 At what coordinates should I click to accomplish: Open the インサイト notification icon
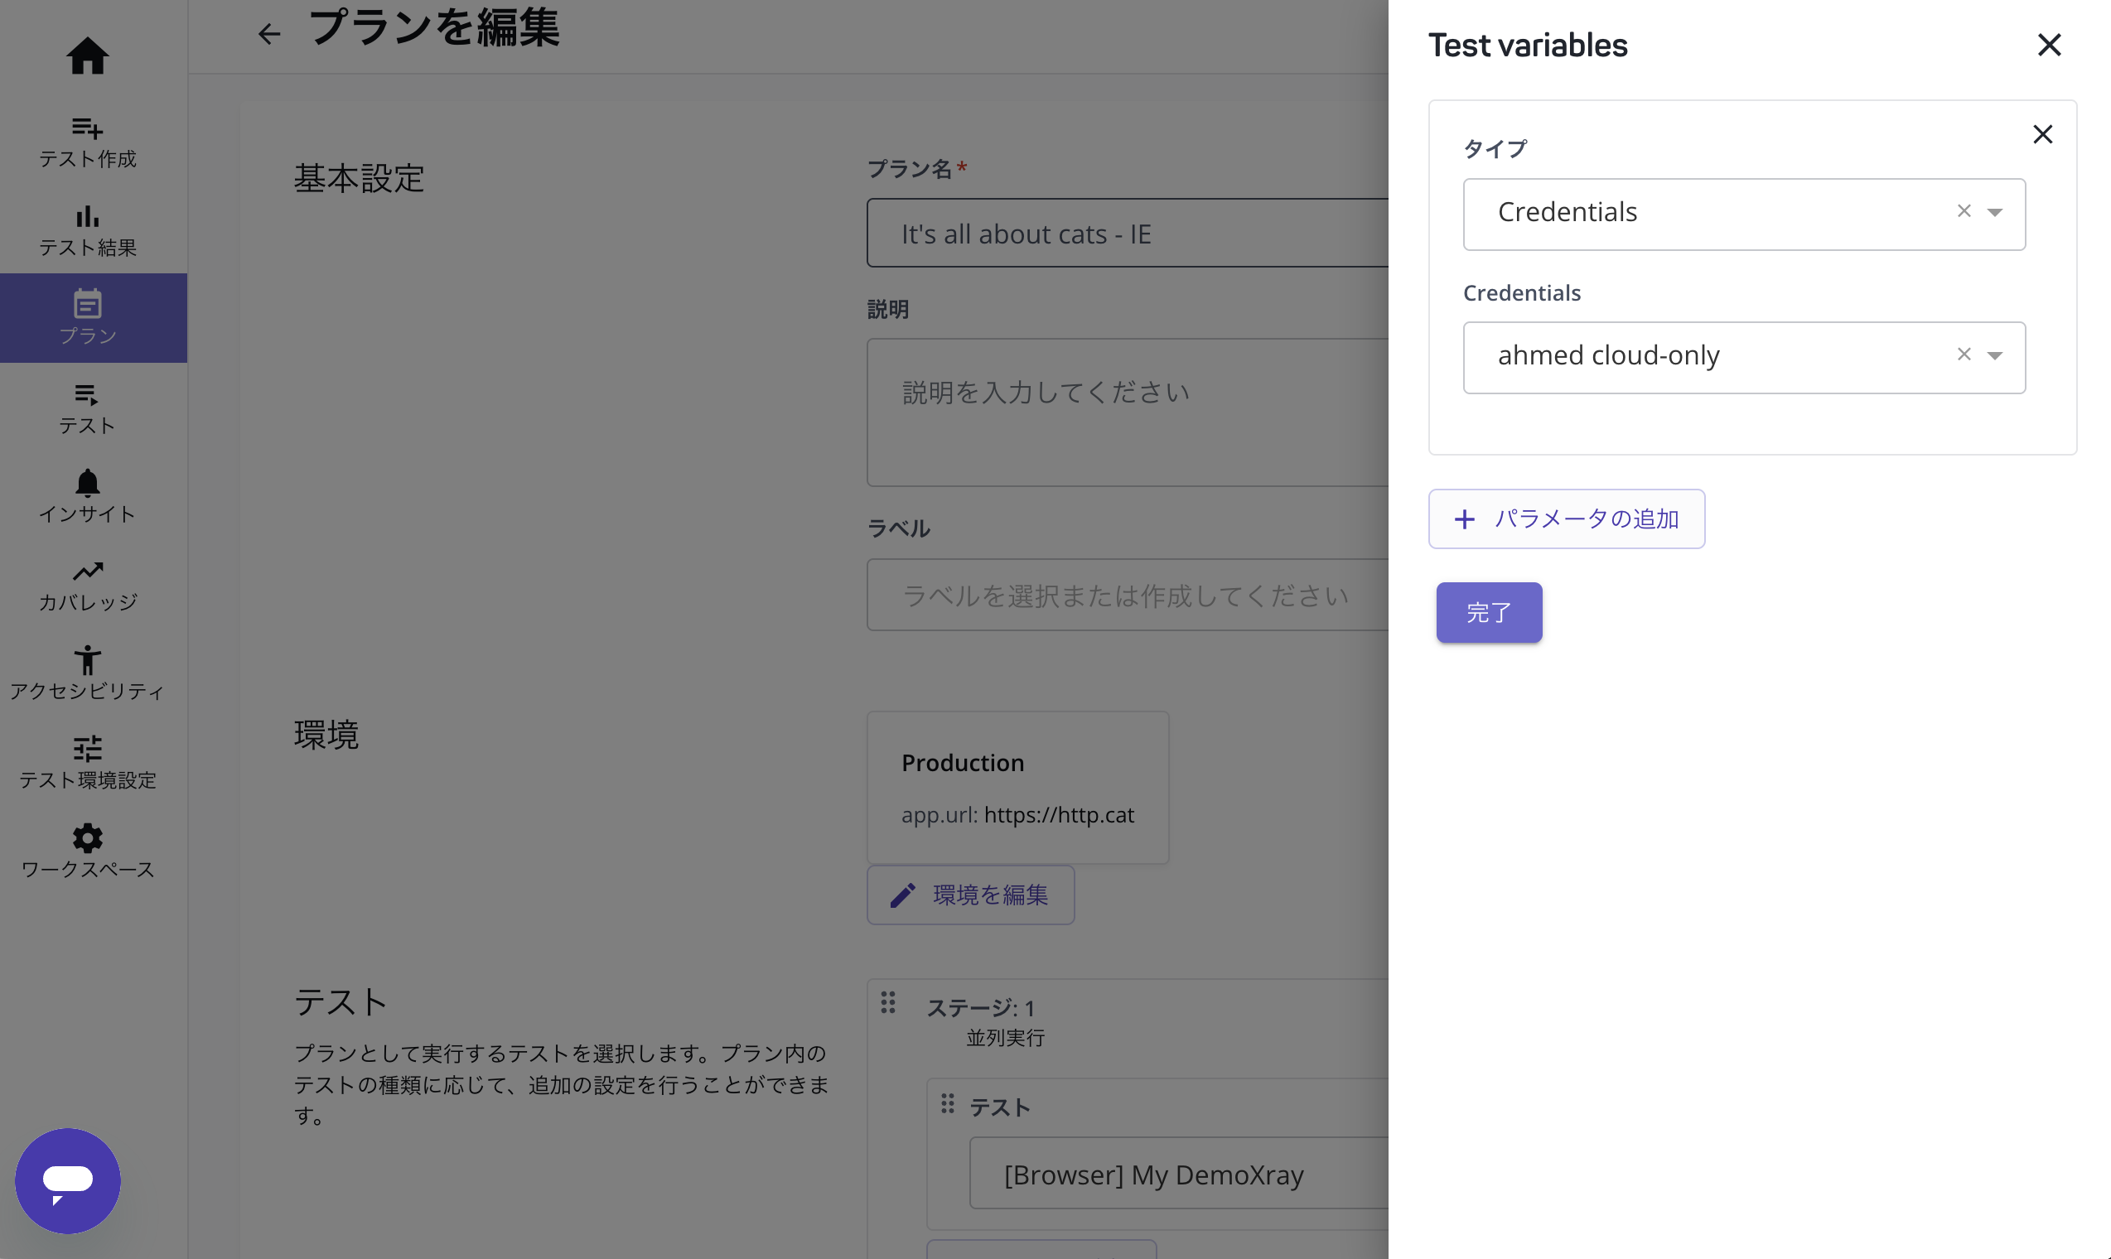point(87,483)
